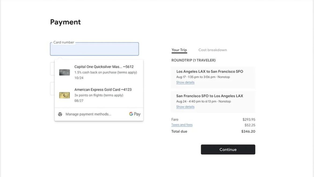Switch to the Cost breakdown tab
This screenshot has width=314, height=177.
(213, 50)
